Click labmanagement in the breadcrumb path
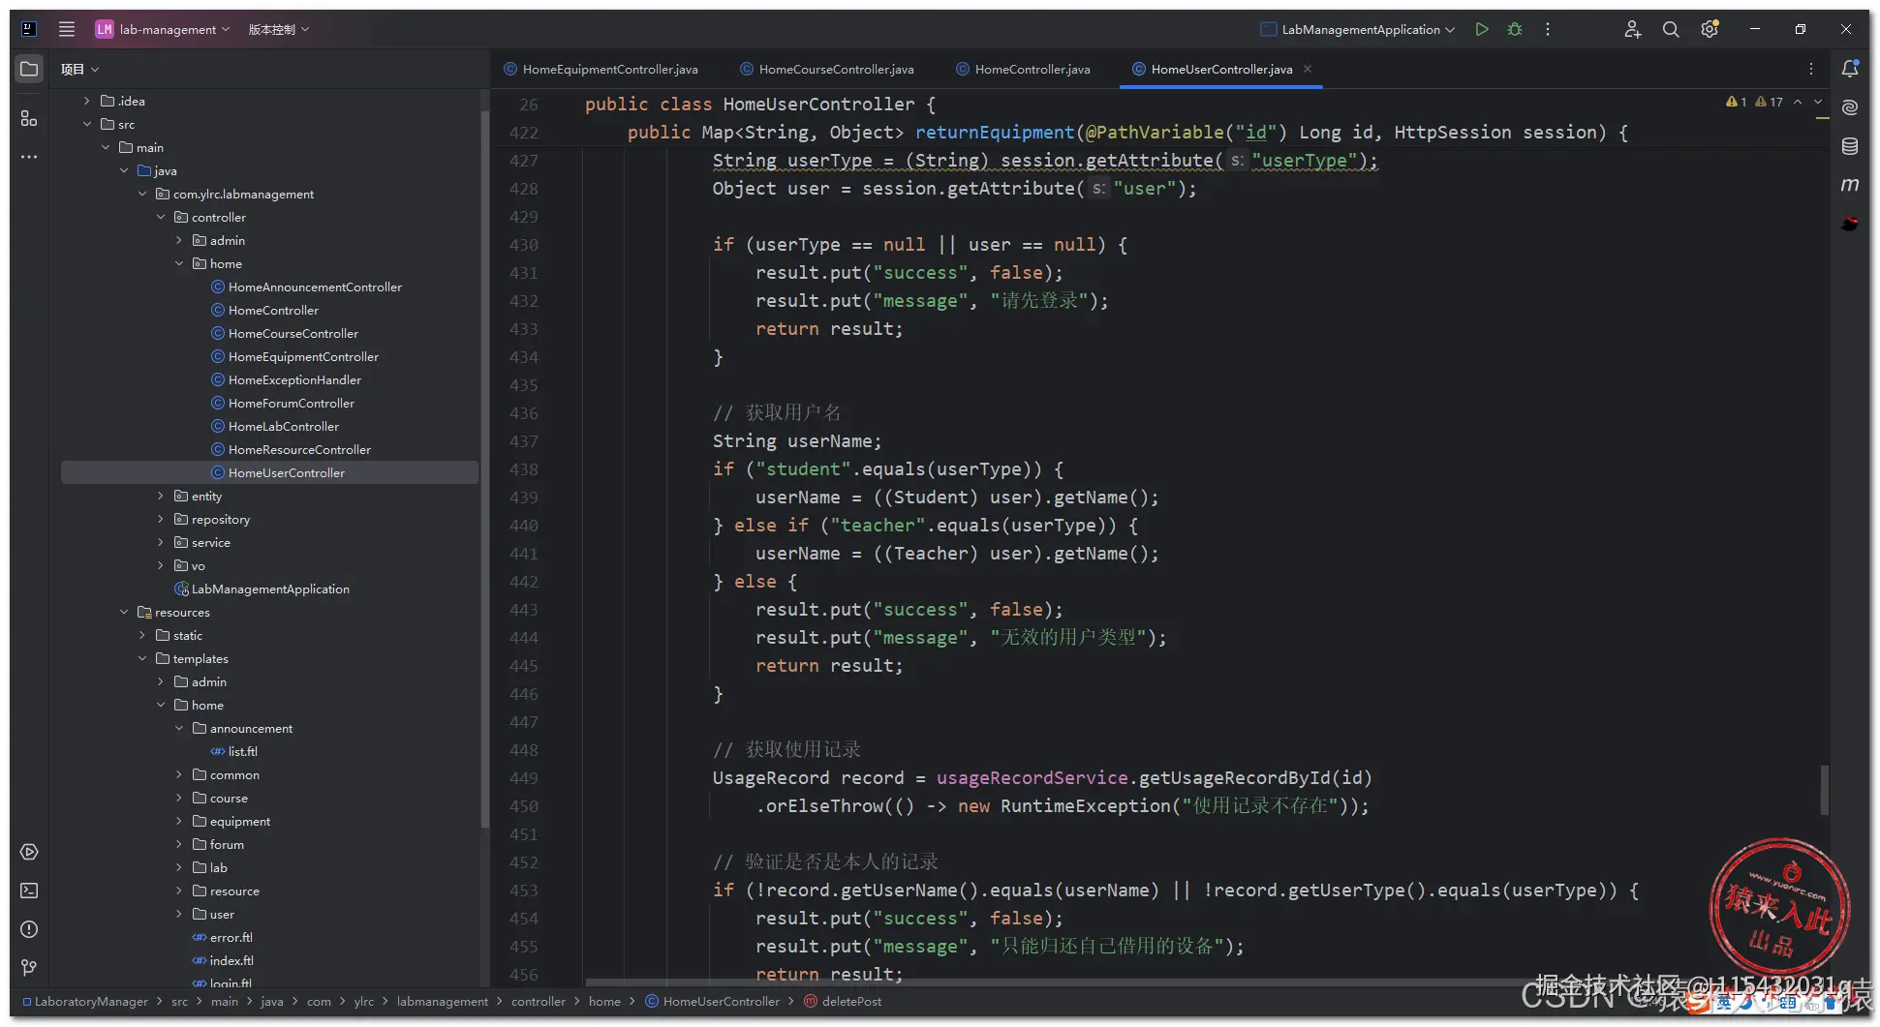The width and height of the screenshot is (1880, 1027). point(442,1001)
